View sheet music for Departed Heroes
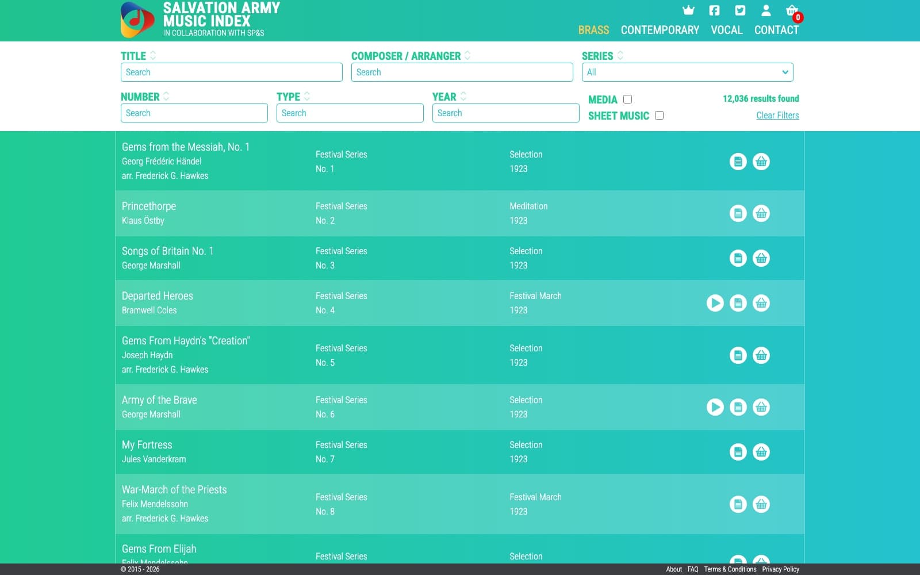 [x=738, y=303]
